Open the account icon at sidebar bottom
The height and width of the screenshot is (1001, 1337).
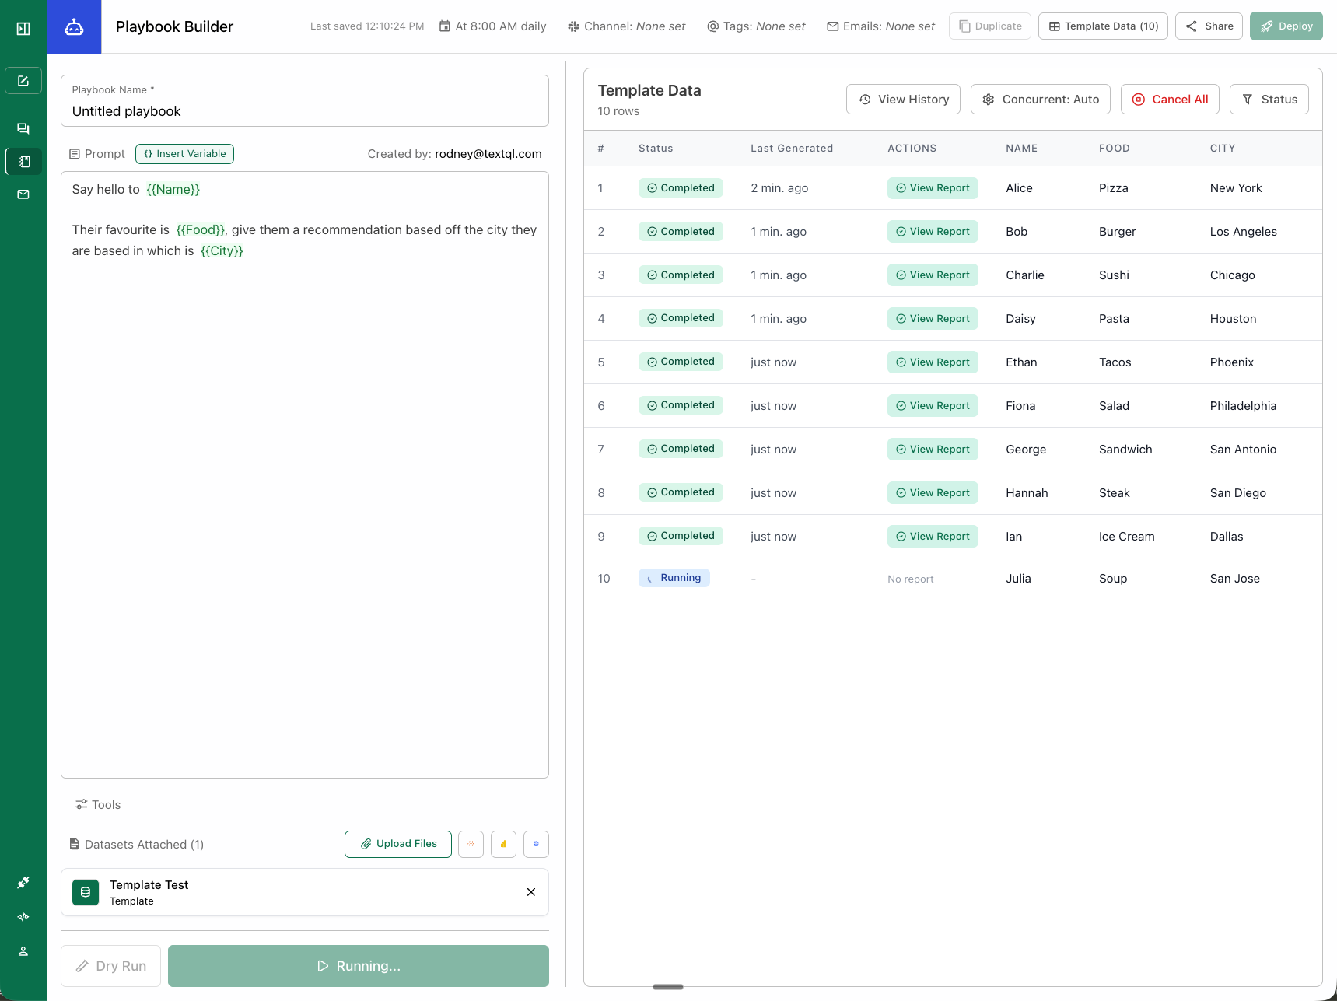[23, 951]
